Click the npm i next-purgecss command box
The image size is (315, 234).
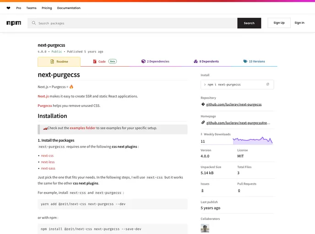237,85
